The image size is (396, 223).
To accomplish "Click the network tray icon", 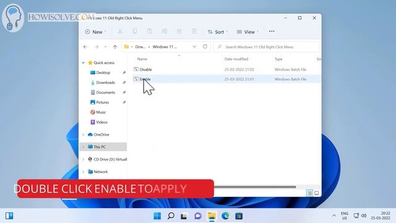I will (x=356, y=216).
